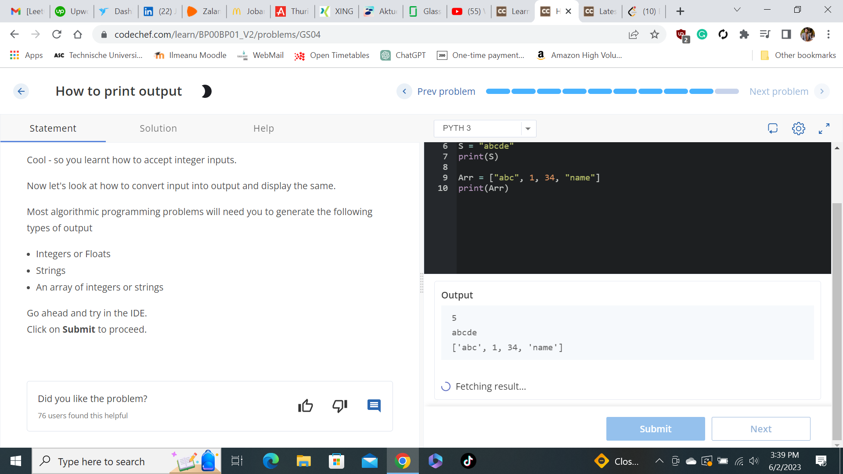The image size is (843, 474).
Task: Open the uBlock Origin extension icon
Action: (681, 34)
